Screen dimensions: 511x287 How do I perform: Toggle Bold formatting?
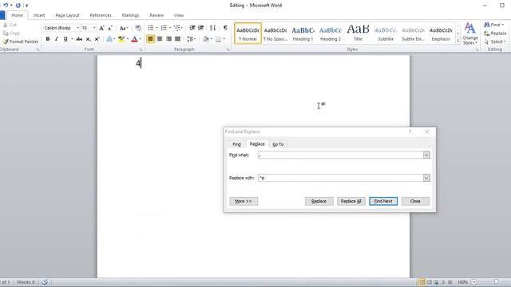(48, 39)
